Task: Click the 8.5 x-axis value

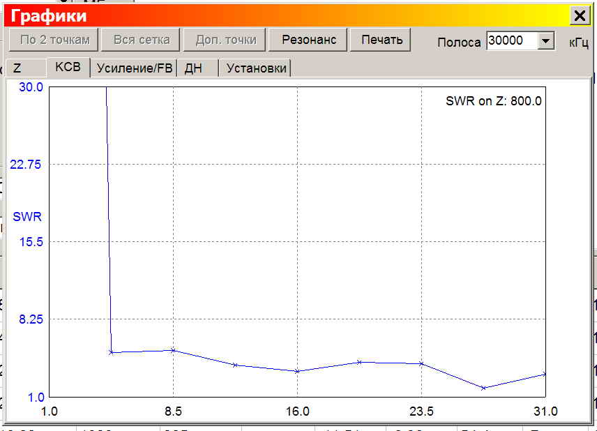Action: click(173, 411)
